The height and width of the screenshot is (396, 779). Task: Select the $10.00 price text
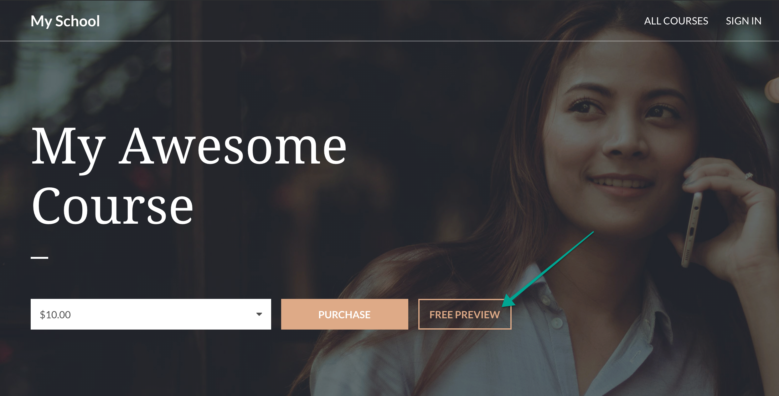(x=55, y=315)
